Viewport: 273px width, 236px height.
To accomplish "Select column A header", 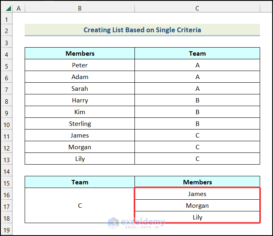I will pos(19,8).
